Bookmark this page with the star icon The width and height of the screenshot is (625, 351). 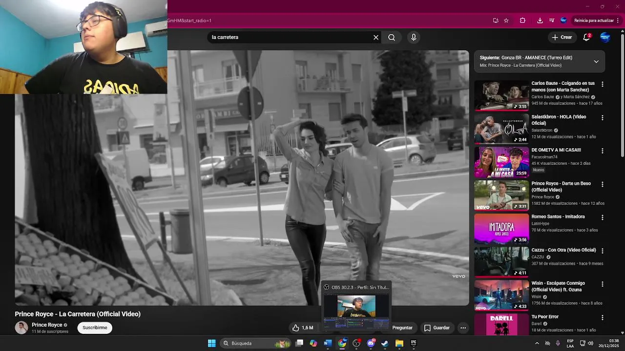point(506,20)
